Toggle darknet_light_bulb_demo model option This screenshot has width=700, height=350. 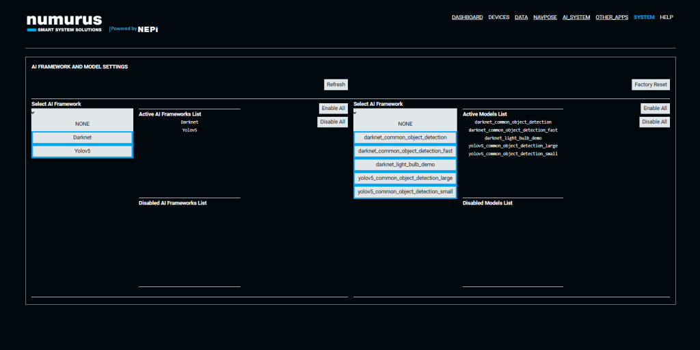(x=405, y=165)
